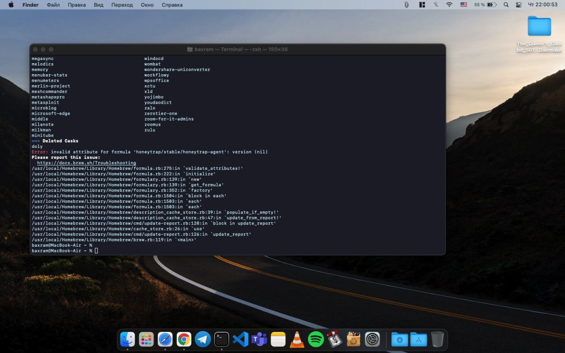Click the Terminal icon in the Dock
Screen dimensions: 565x353
coord(222,339)
